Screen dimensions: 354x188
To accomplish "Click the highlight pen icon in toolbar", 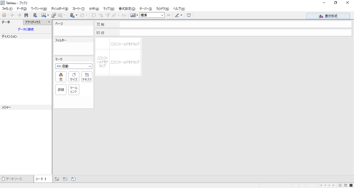I will (x=177, y=15).
